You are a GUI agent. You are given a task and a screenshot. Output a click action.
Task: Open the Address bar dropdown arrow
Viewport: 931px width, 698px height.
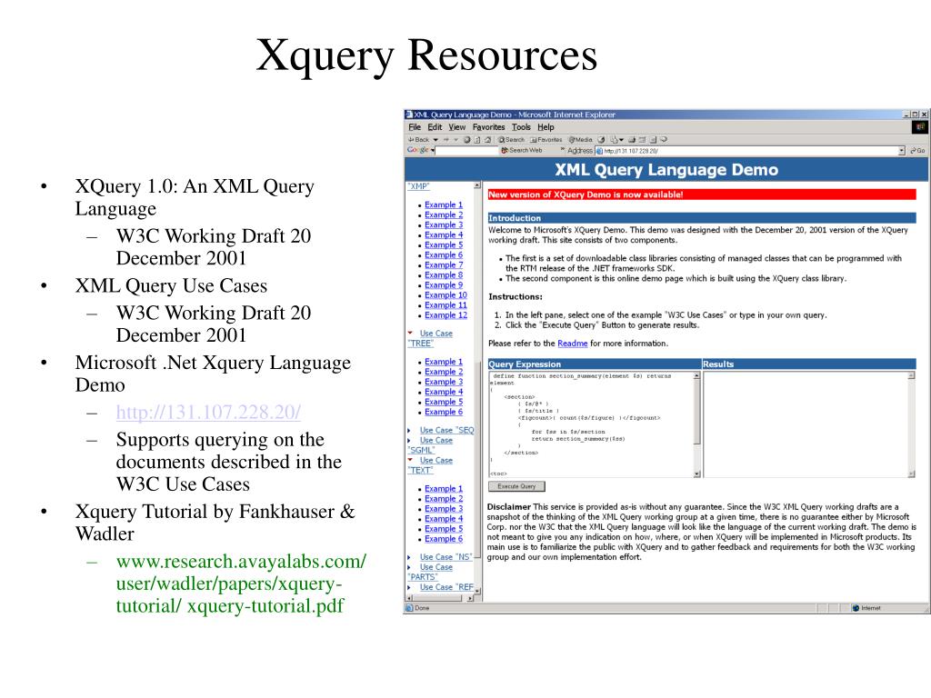click(902, 151)
